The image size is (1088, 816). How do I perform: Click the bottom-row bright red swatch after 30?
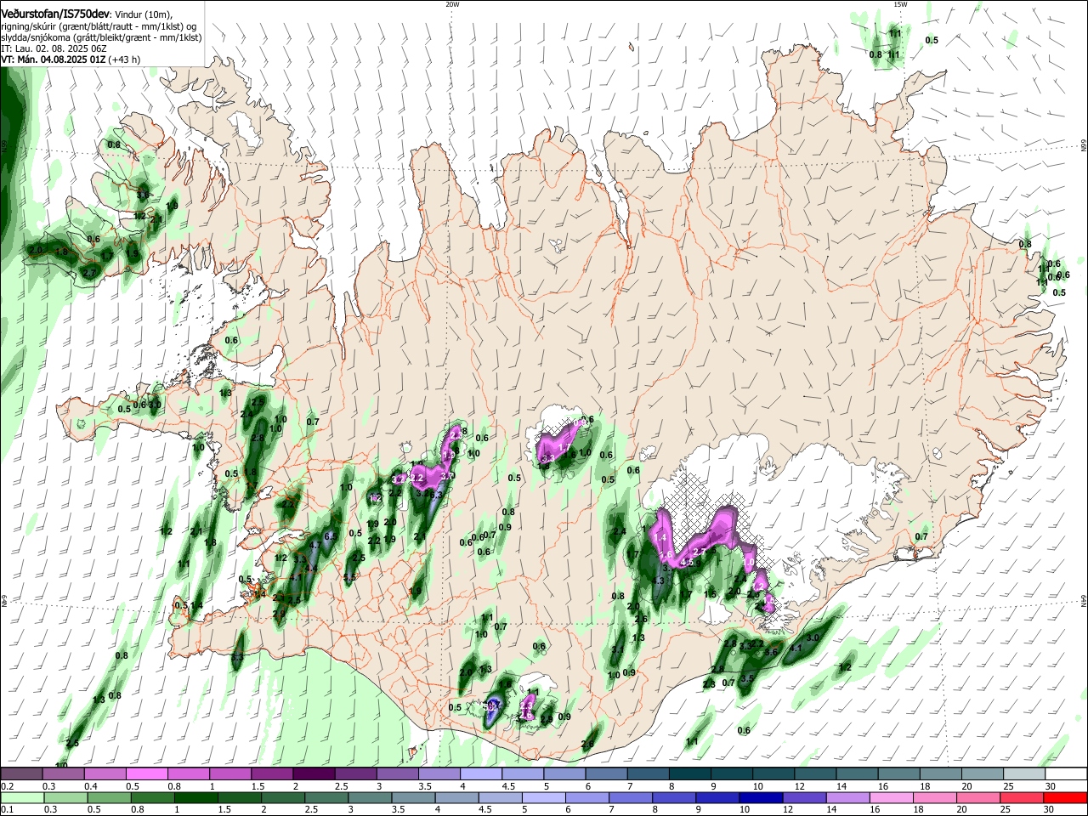(1067, 797)
